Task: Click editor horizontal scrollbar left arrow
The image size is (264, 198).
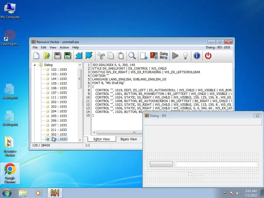Action: pos(94,133)
